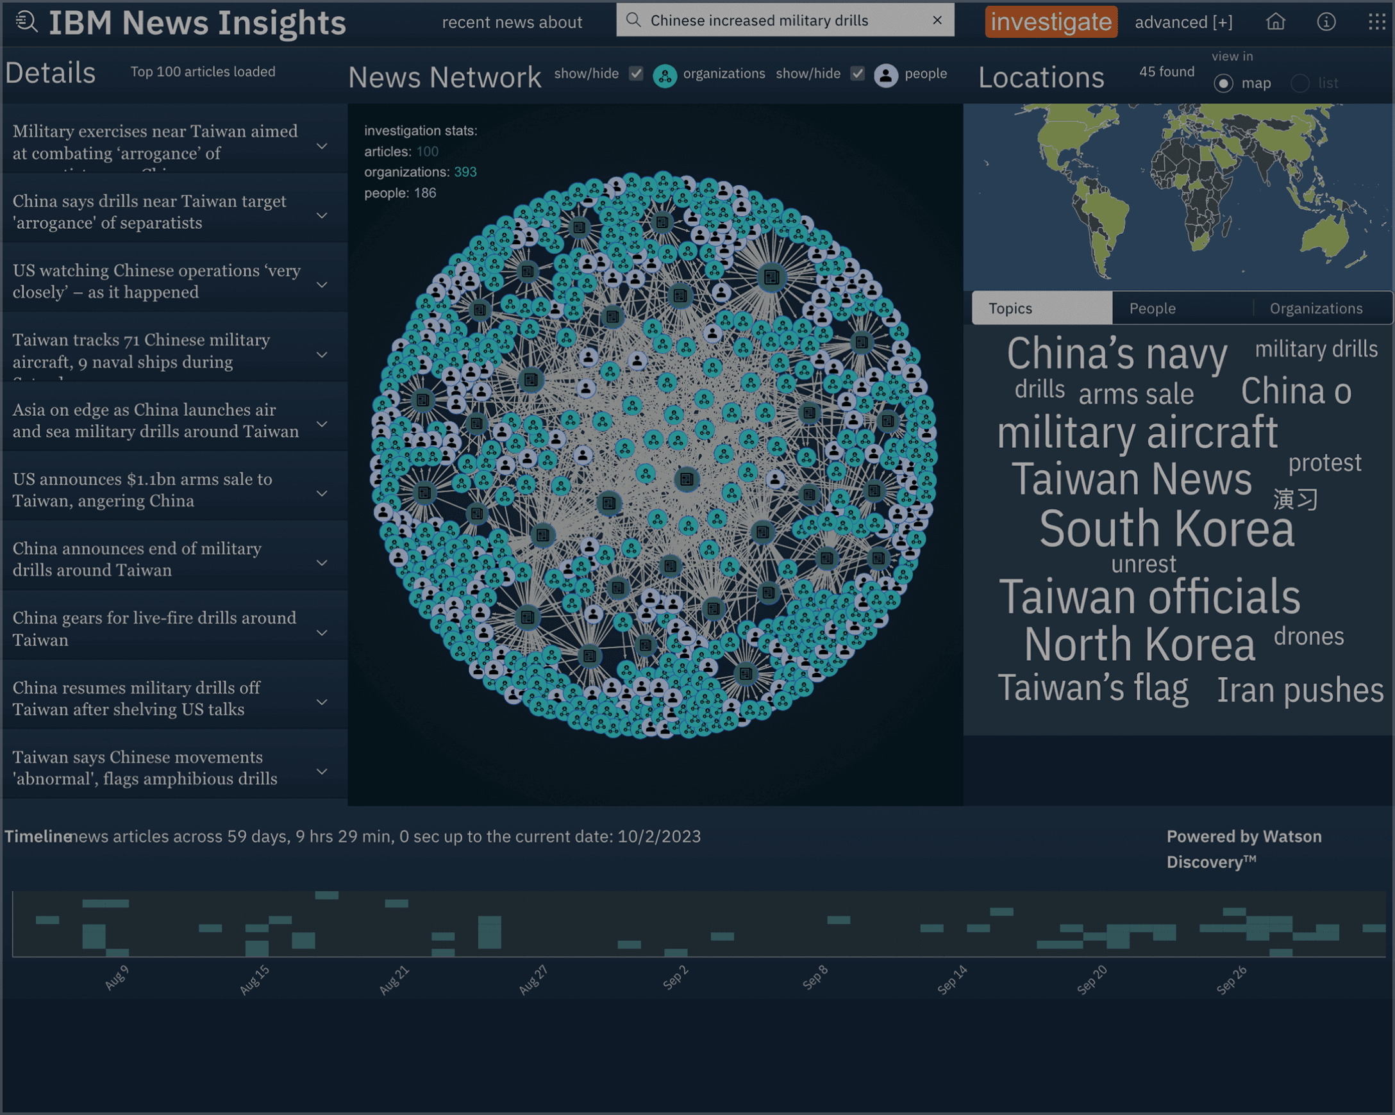This screenshot has height=1115, width=1395.
Task: Click 'Powered by Watson Discovery' text
Action: [1244, 849]
